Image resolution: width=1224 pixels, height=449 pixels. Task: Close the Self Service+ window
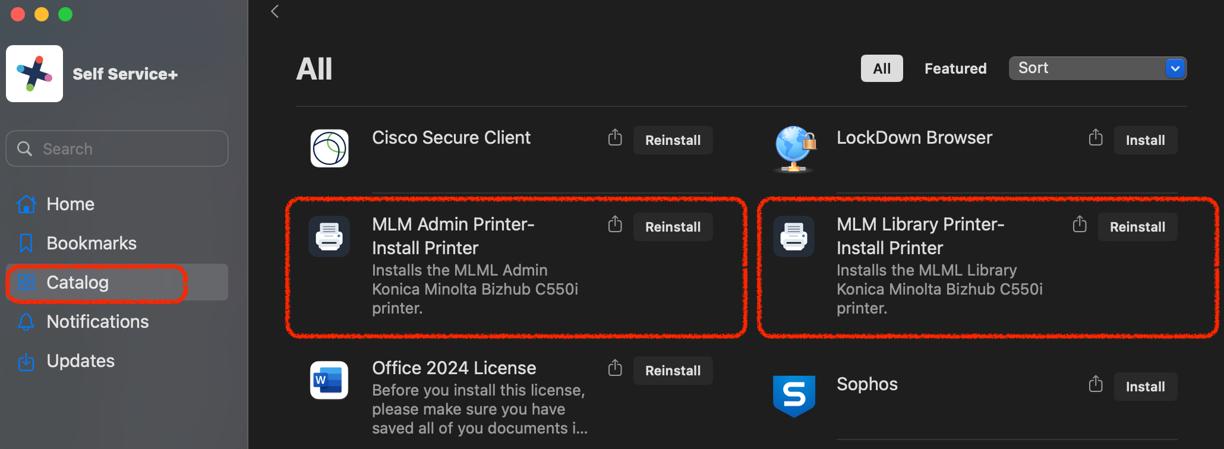(x=18, y=14)
